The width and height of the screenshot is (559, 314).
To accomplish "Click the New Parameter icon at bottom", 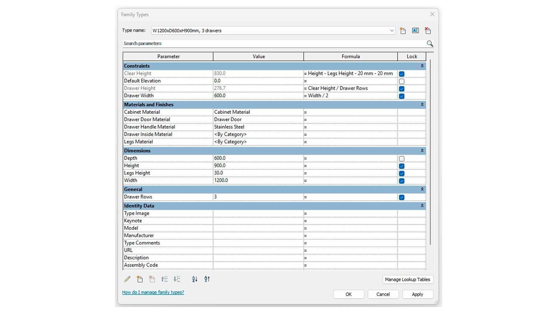I will pyautogui.click(x=140, y=279).
